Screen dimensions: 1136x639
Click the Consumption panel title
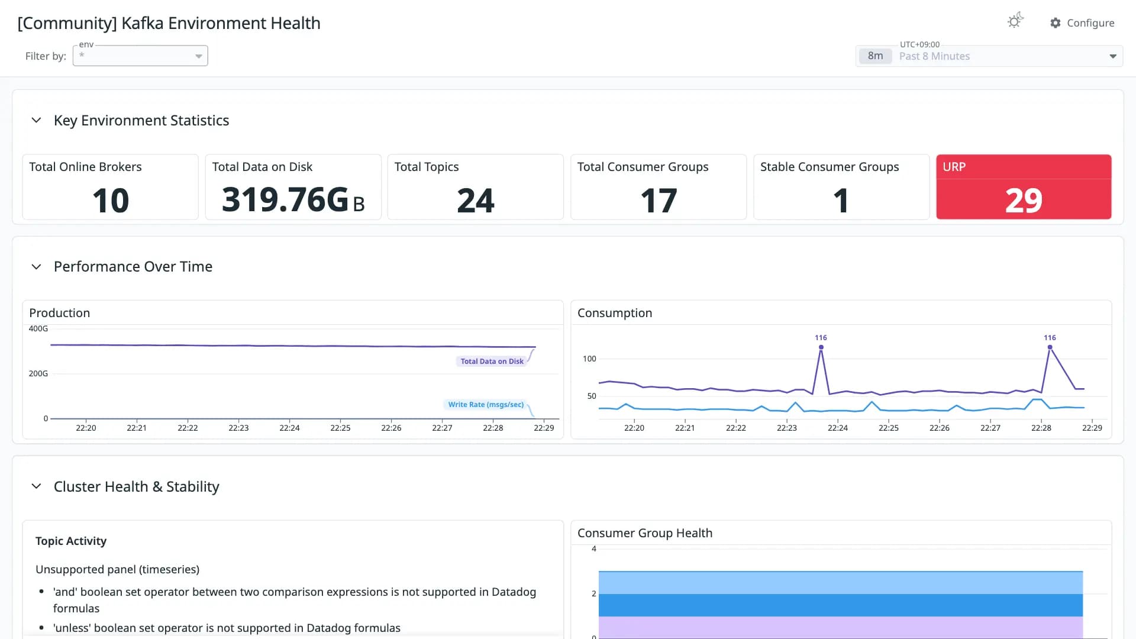click(615, 313)
